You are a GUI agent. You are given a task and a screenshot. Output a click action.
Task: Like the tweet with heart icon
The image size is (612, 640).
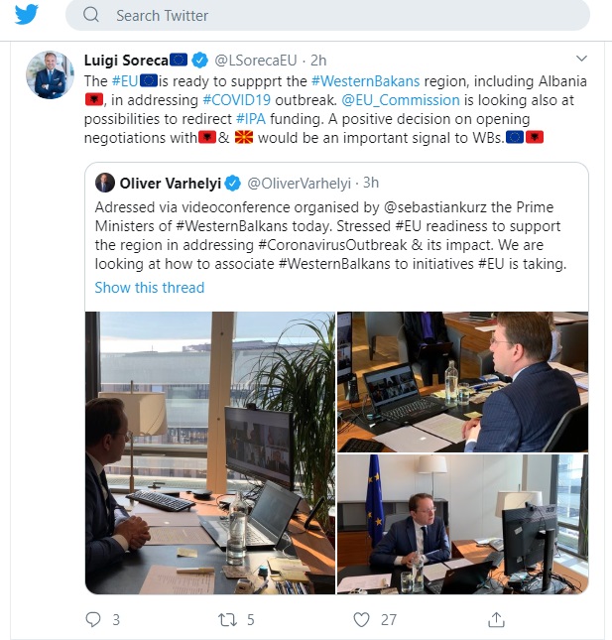pyautogui.click(x=361, y=619)
